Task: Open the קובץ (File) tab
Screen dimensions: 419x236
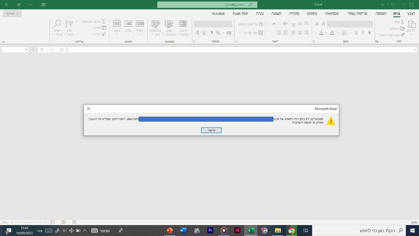Action: click(411, 13)
